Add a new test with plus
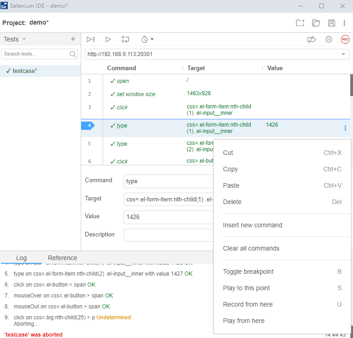 pyautogui.click(x=73, y=39)
